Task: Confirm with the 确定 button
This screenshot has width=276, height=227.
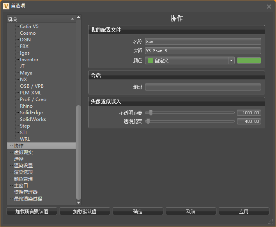Action: click(138, 211)
